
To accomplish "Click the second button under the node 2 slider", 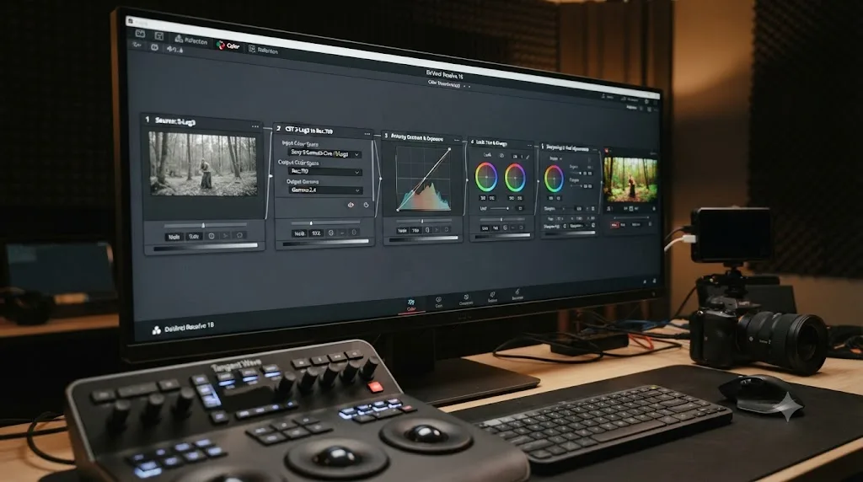I will (316, 233).
